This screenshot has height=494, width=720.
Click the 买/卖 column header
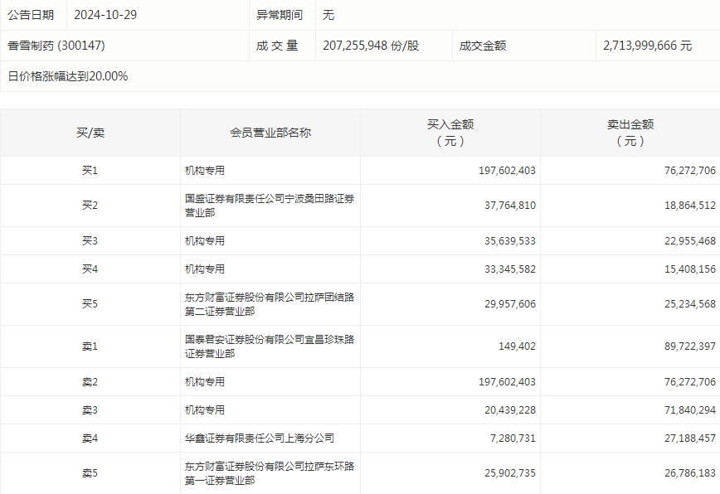pos(90,133)
